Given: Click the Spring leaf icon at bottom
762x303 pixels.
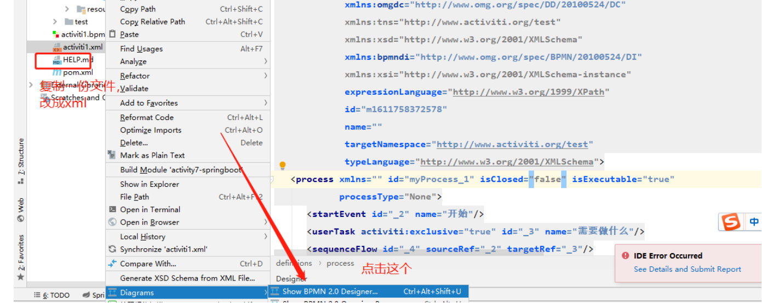Looking at the screenshot, I should point(87,295).
